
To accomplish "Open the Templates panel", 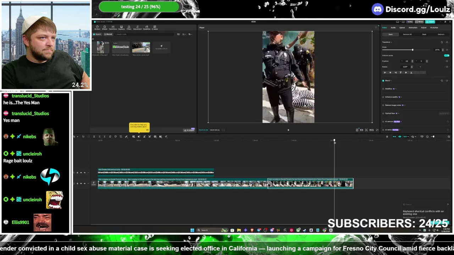I will pos(146,27).
